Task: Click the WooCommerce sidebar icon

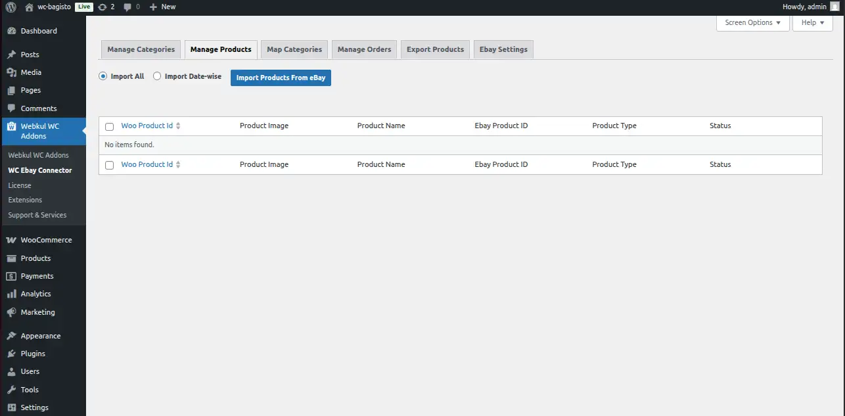Action: [12, 239]
